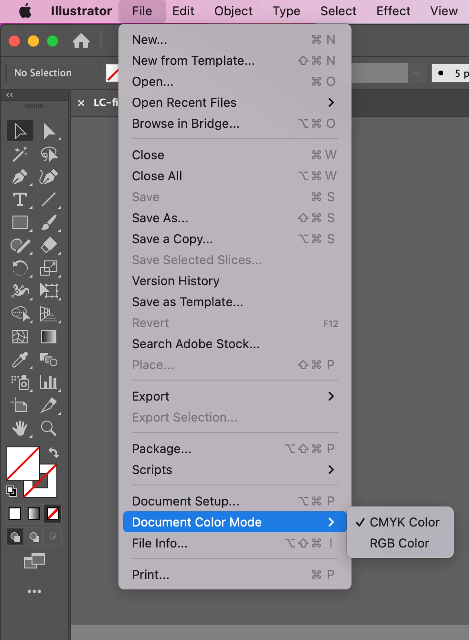Screen dimensions: 469x640
Task: Open the Effect menu
Action: [393, 11]
